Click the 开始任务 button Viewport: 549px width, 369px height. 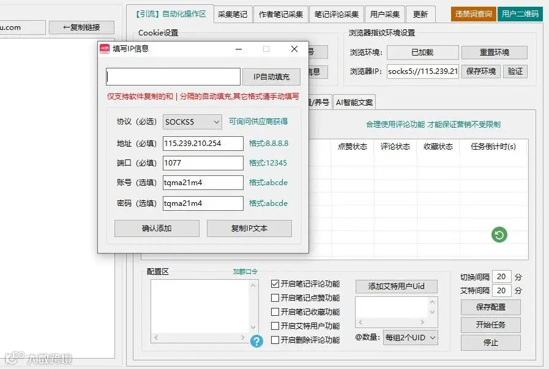click(x=490, y=325)
